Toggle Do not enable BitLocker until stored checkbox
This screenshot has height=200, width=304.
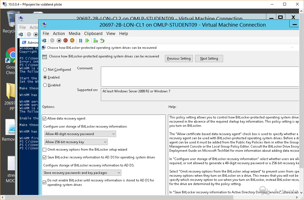[45, 182]
